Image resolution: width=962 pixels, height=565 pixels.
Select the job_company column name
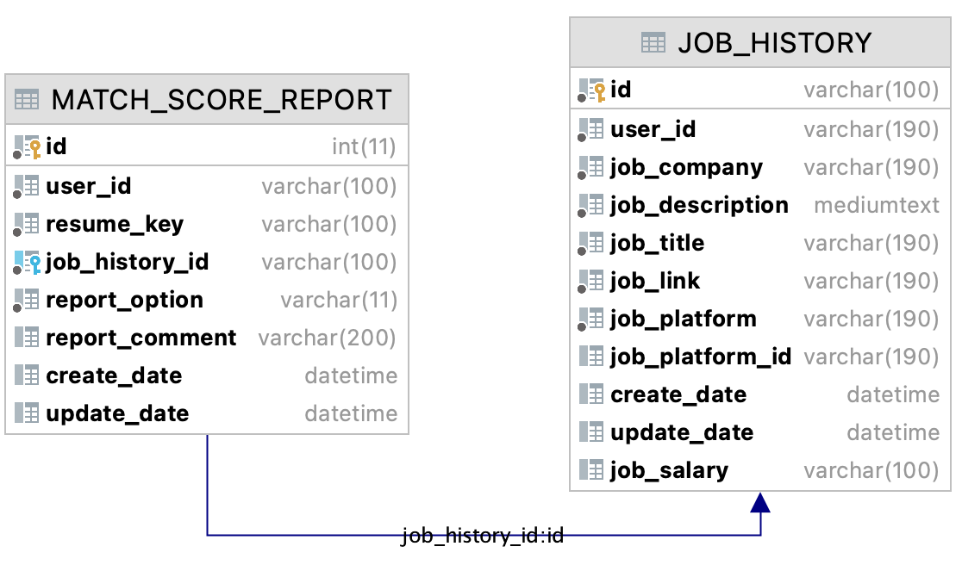click(x=686, y=168)
